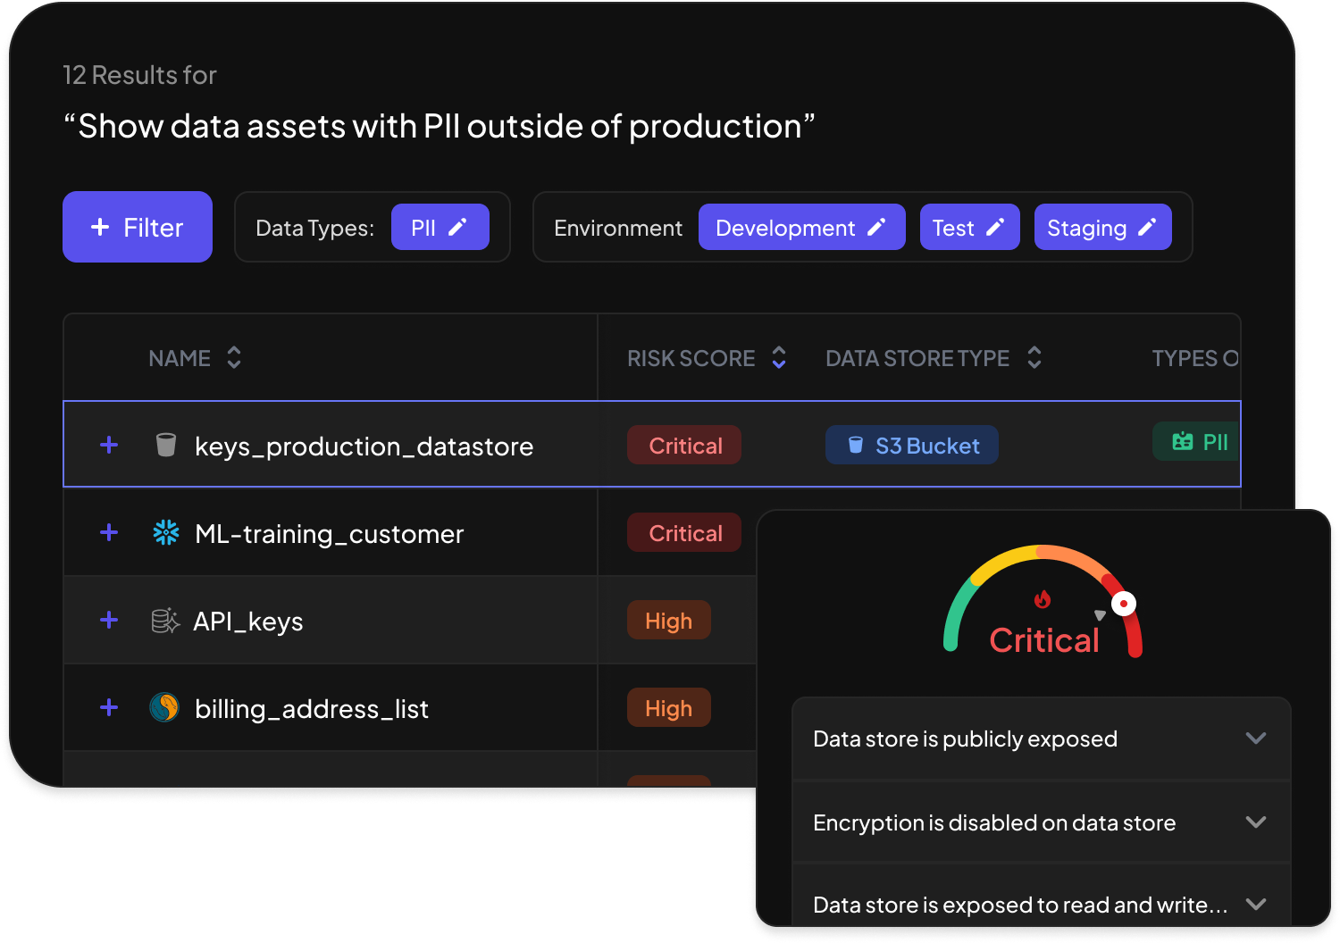
Task: Sort table by the NAME column
Action: [x=234, y=358]
